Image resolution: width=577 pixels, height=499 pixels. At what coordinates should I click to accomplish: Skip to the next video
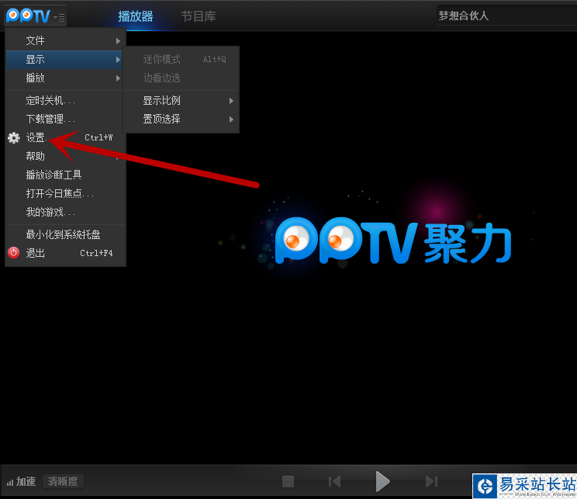[x=431, y=481]
